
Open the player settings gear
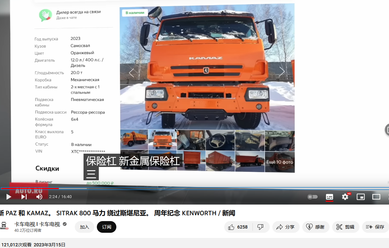(x=345, y=197)
